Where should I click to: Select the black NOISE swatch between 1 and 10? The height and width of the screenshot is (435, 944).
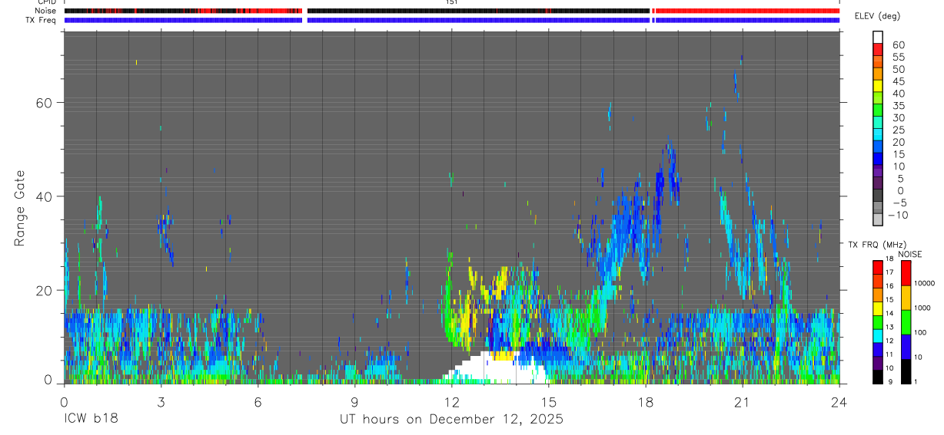[x=906, y=371]
